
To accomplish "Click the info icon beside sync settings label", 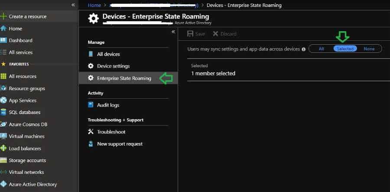I will point(303,49).
